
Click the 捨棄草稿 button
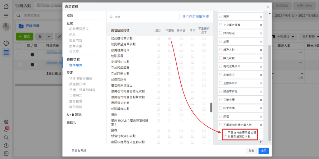coord(282,6)
